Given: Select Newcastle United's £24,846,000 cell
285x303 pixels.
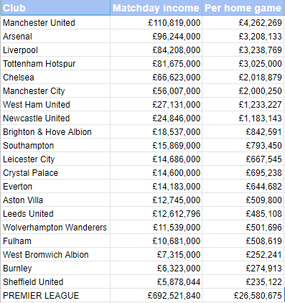Looking at the screenshot, I should click(156, 118).
